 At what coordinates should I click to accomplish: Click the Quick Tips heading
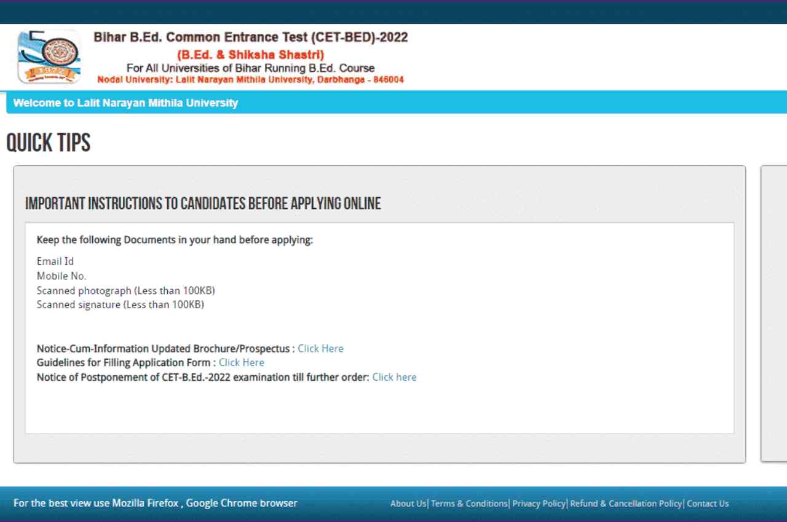(x=49, y=143)
